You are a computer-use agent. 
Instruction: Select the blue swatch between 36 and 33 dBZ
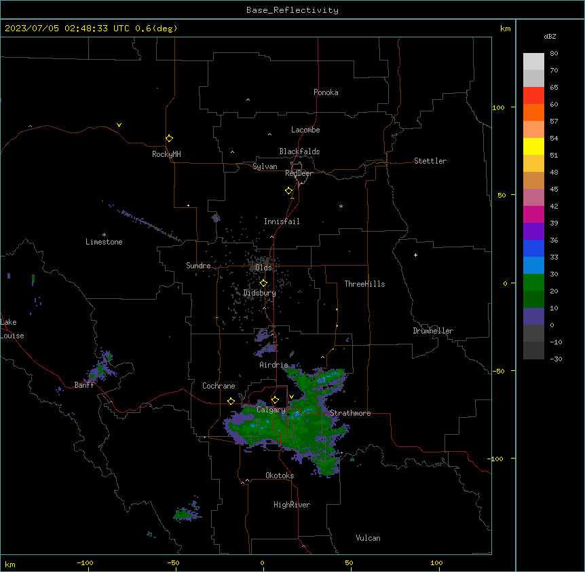533,248
